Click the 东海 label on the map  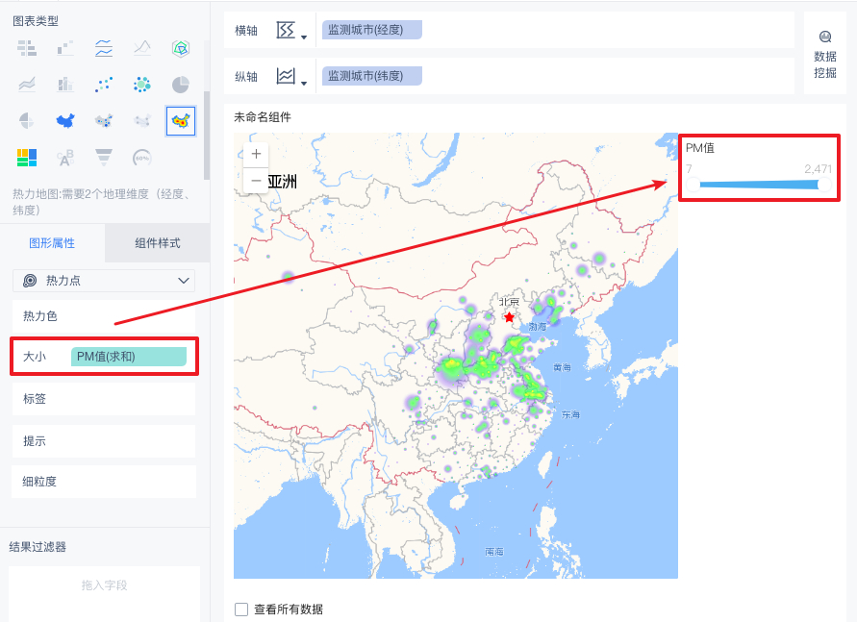(x=570, y=415)
